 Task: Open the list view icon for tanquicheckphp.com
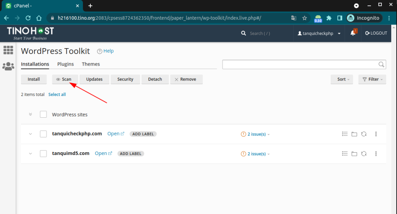tap(345, 134)
